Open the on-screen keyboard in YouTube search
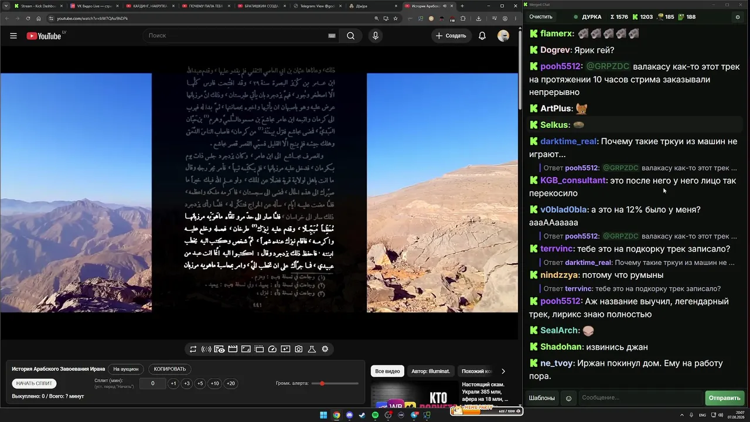Image resolution: width=750 pixels, height=422 pixels. click(x=332, y=36)
